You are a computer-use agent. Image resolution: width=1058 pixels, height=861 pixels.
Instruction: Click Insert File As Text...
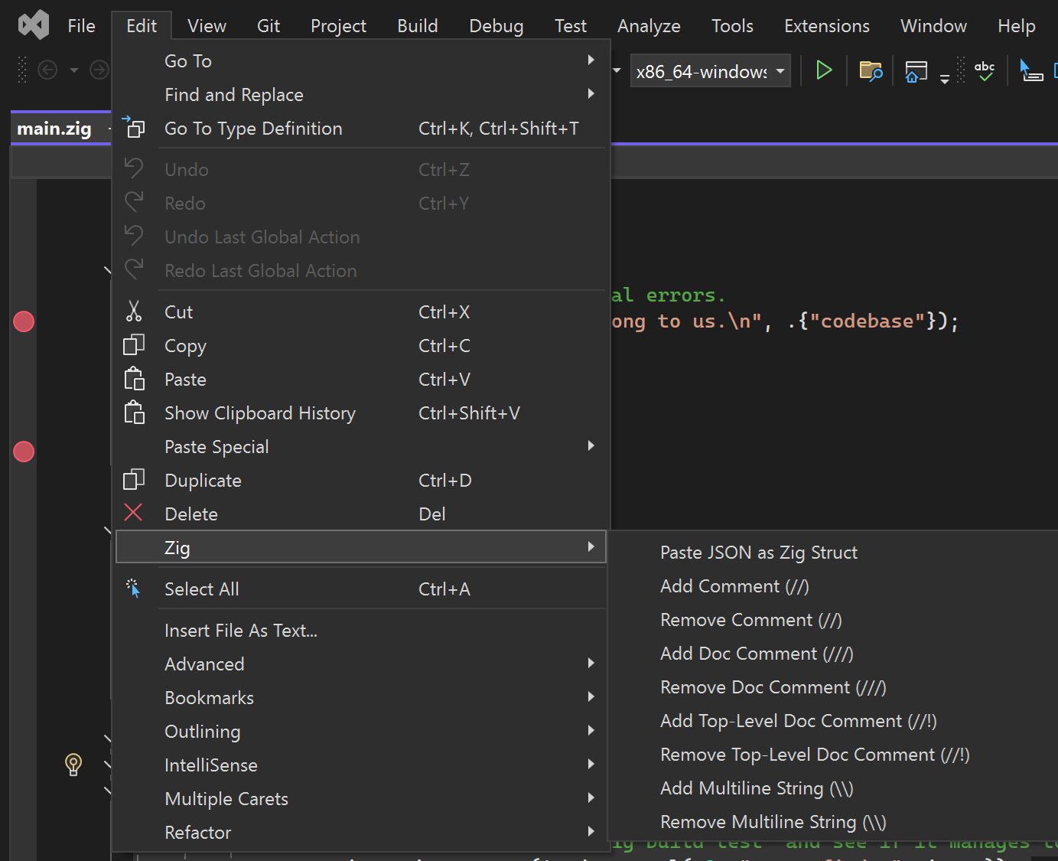click(240, 630)
